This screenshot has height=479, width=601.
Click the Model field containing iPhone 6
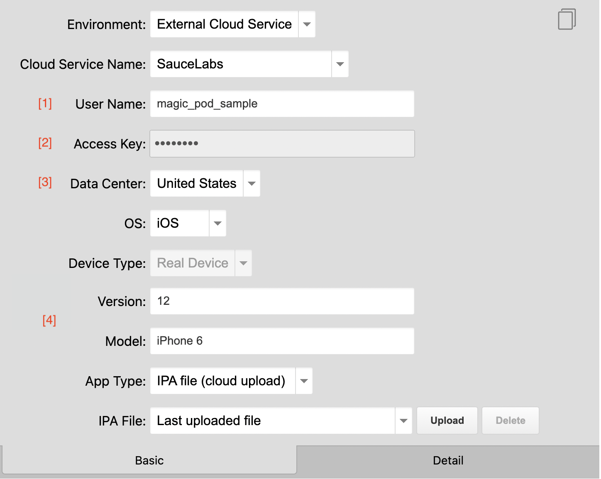click(x=282, y=341)
